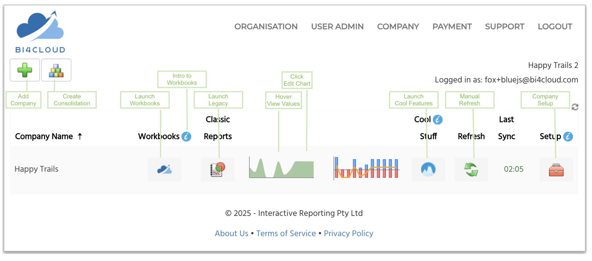This screenshot has width=592, height=261.
Task: Click the BI4Cloud logo
Action: (40, 32)
